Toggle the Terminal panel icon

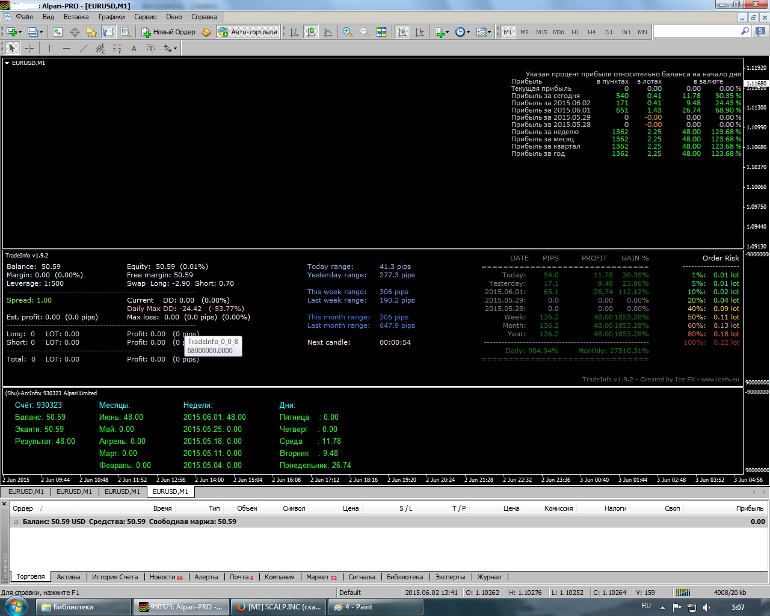(x=108, y=32)
